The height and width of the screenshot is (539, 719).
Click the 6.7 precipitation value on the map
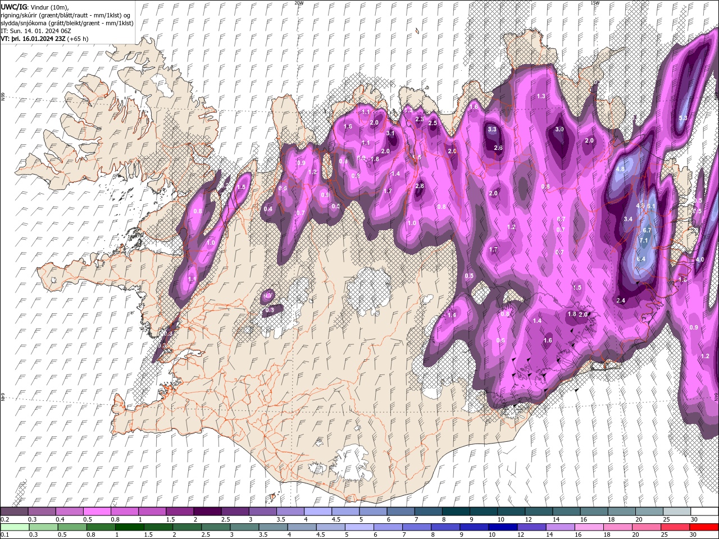pyautogui.click(x=647, y=230)
